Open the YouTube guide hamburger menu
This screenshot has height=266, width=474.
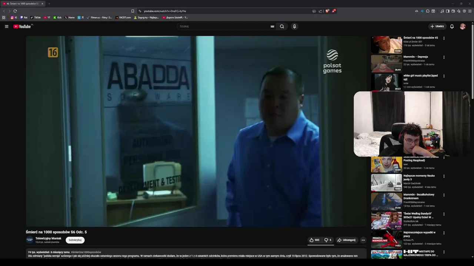[x=6, y=26]
